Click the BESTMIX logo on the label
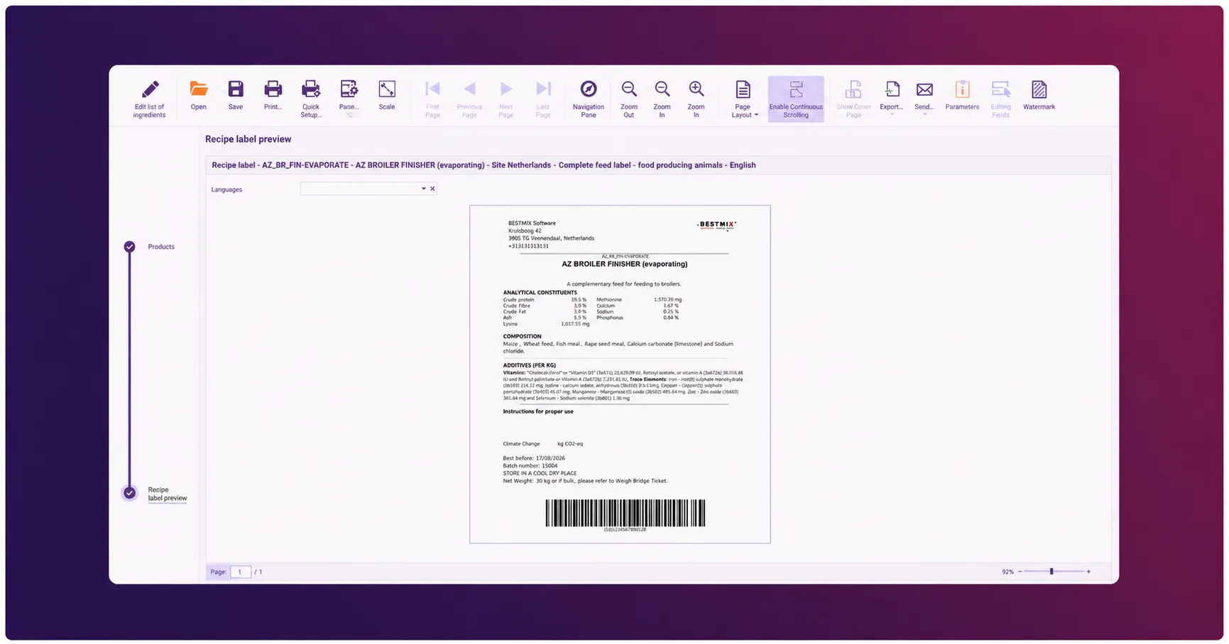1229x644 pixels. 716,225
